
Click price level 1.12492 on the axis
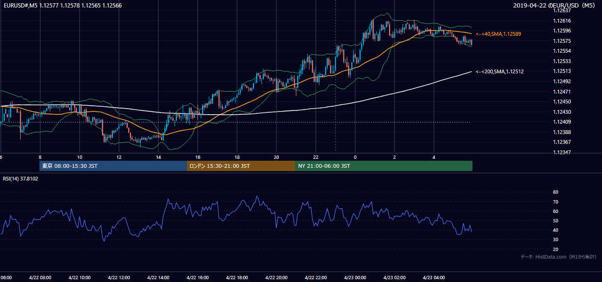(561, 81)
